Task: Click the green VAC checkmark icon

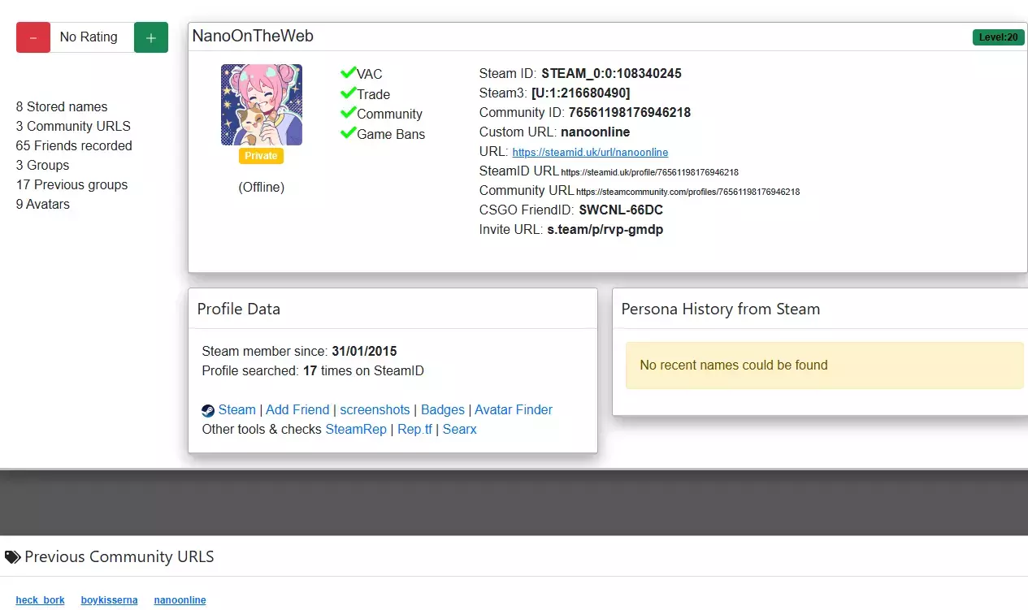Action: [x=348, y=73]
